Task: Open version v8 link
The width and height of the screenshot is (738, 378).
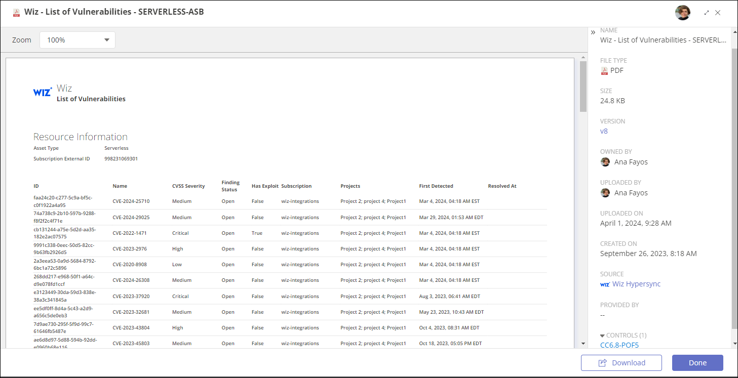Action: (x=604, y=131)
